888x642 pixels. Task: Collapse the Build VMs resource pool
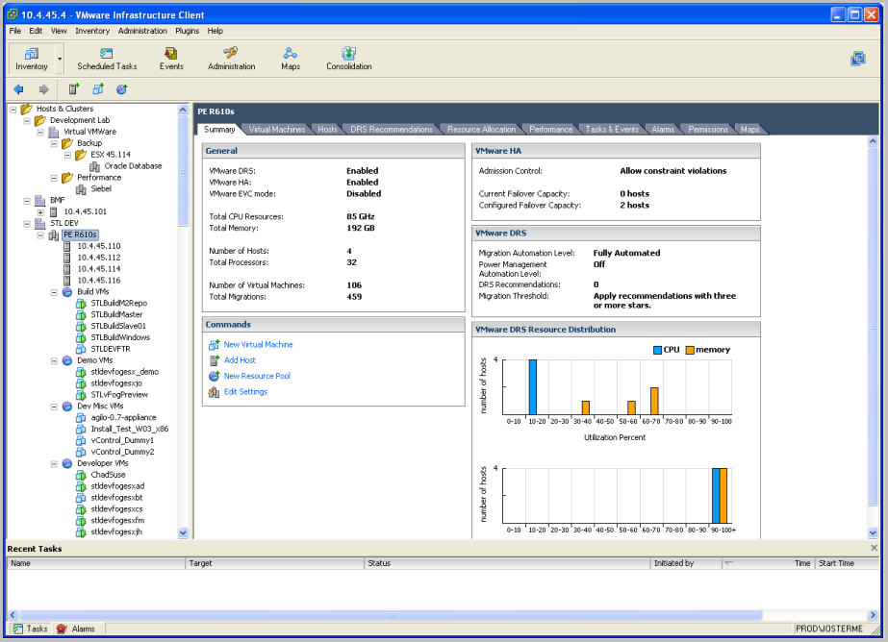[x=54, y=291]
